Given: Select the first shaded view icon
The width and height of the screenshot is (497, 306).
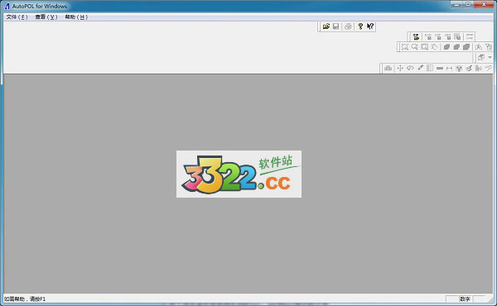Looking at the screenshot, I should tap(446, 47).
